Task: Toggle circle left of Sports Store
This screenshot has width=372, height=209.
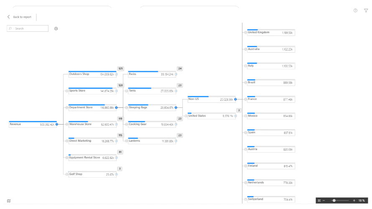Action: [67, 91]
